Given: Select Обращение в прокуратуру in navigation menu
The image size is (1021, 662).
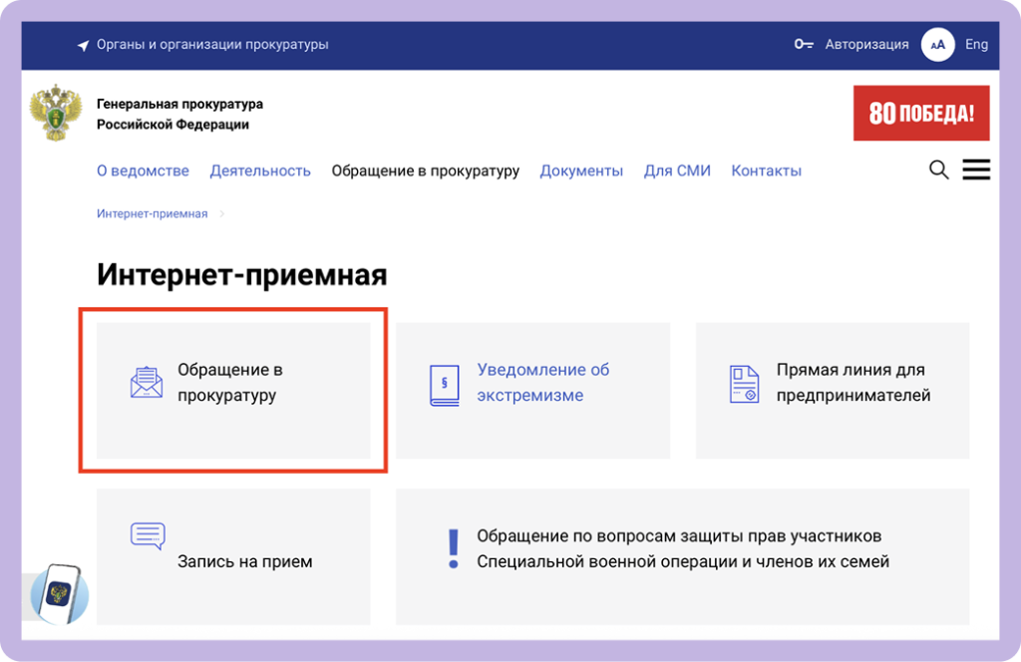Looking at the screenshot, I should click(425, 170).
